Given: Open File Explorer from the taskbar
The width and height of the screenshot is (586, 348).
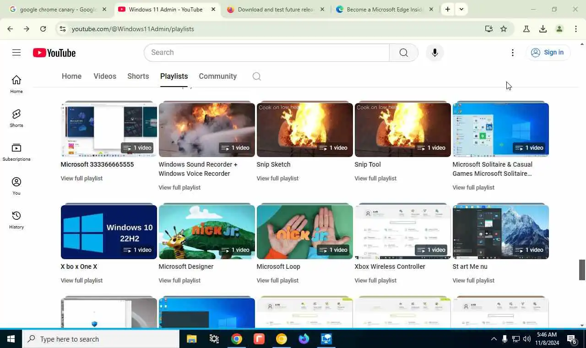Looking at the screenshot, I should coord(191,339).
